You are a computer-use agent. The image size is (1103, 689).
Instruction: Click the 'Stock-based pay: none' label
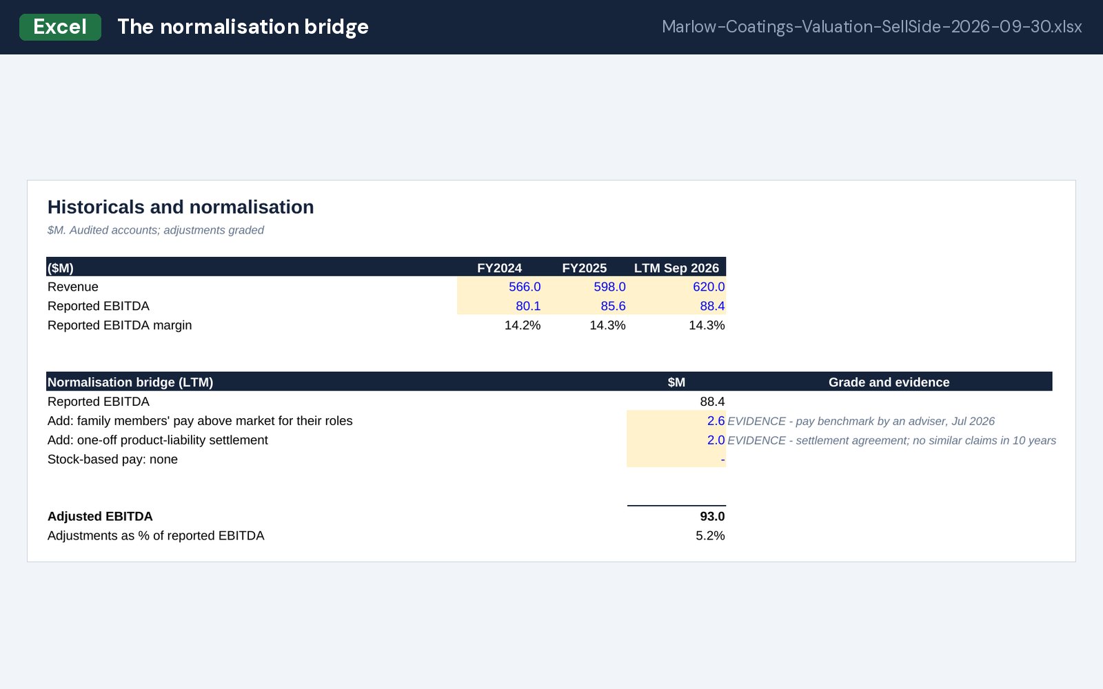(x=112, y=460)
